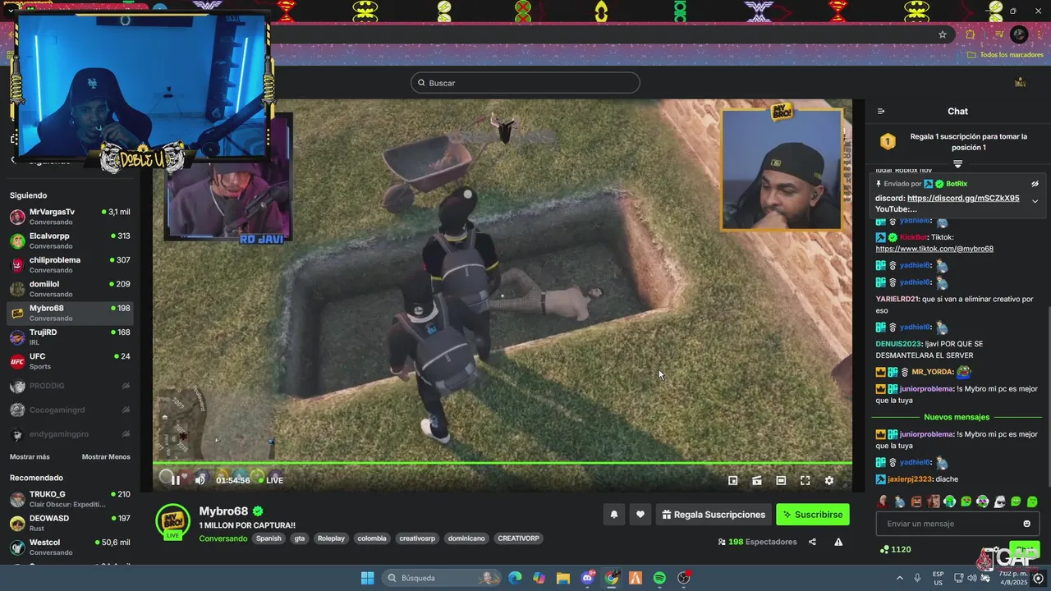Screen dimensions: 1051x591
Task: Open Discord from taskbar
Action: (588, 578)
